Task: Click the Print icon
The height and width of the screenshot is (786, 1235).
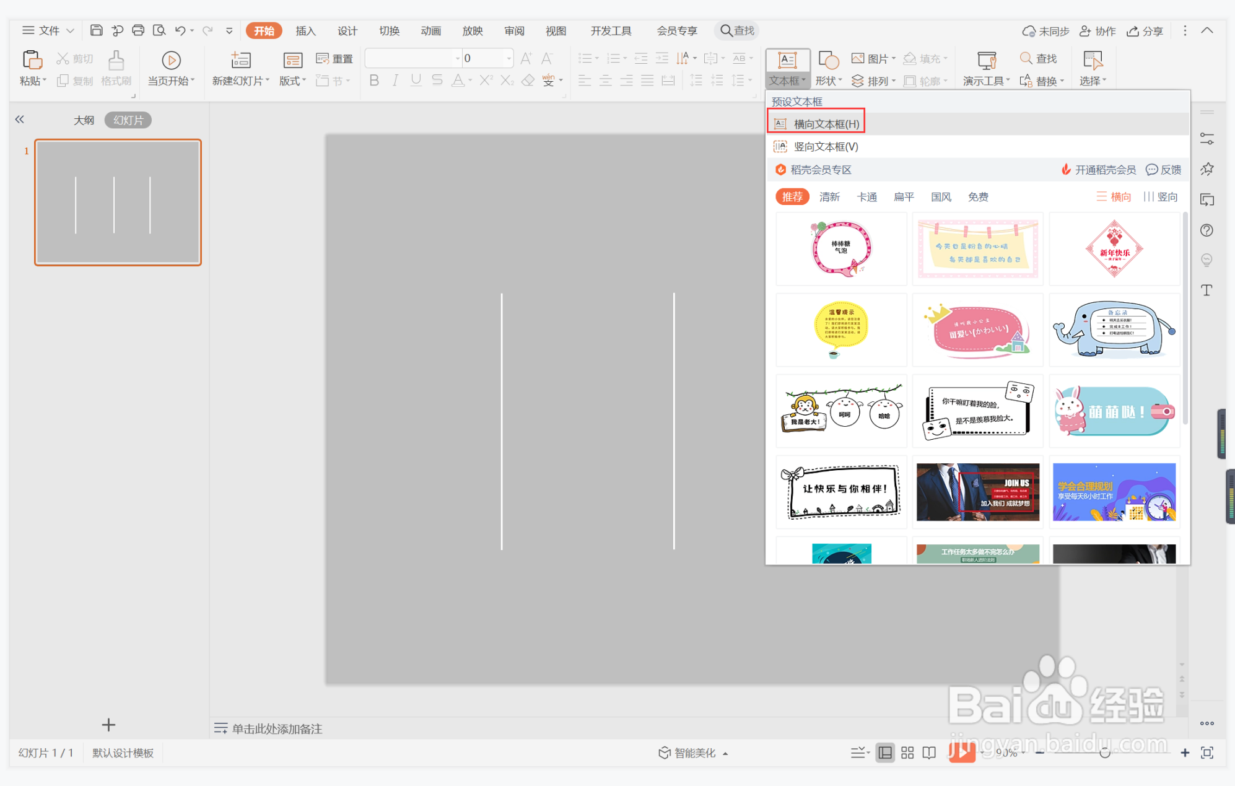Action: tap(138, 30)
